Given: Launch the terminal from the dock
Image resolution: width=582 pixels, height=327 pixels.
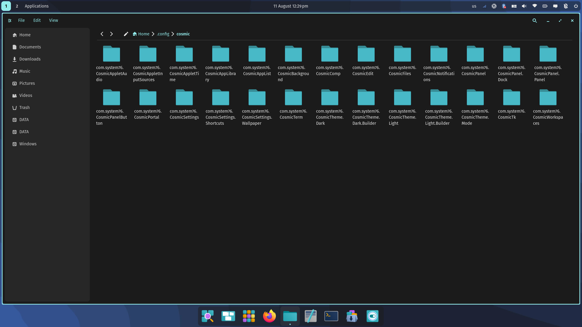Looking at the screenshot, I should pos(331,316).
